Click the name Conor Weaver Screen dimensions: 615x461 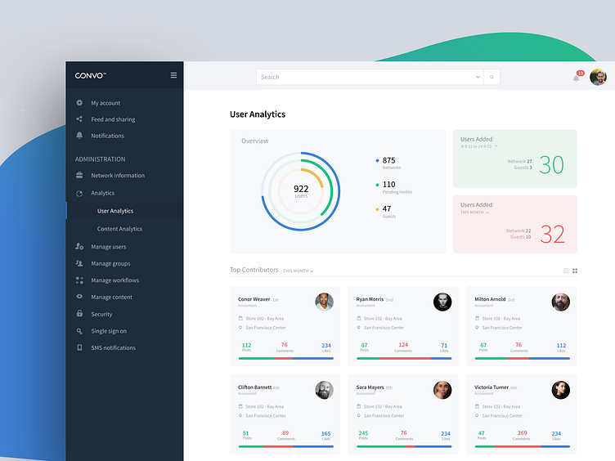point(254,299)
